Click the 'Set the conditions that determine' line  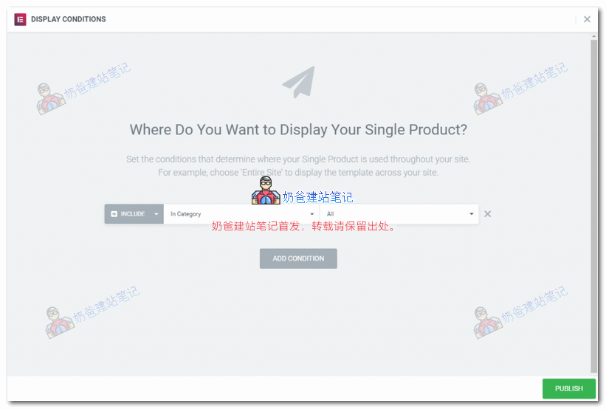298,159
